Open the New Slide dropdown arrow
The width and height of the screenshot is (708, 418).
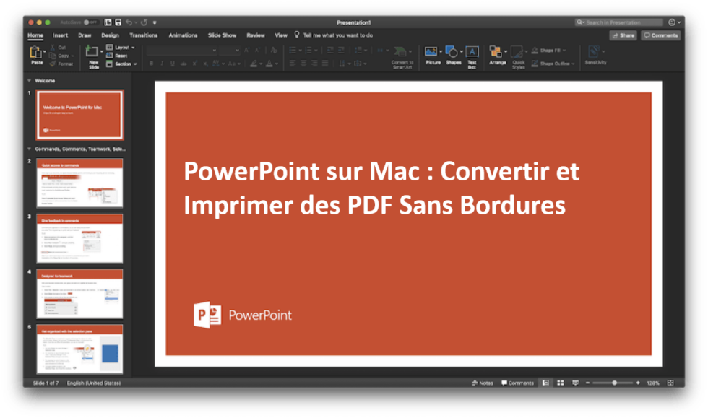(102, 52)
